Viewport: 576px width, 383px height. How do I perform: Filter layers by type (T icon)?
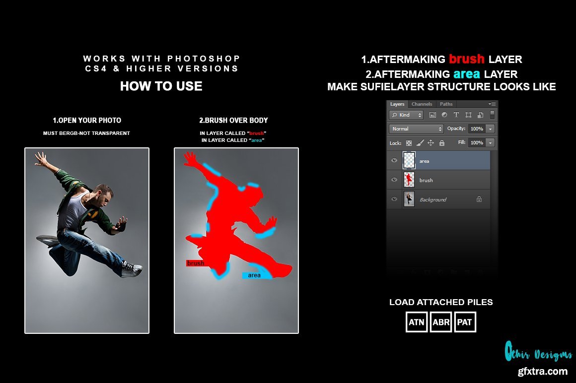(456, 115)
